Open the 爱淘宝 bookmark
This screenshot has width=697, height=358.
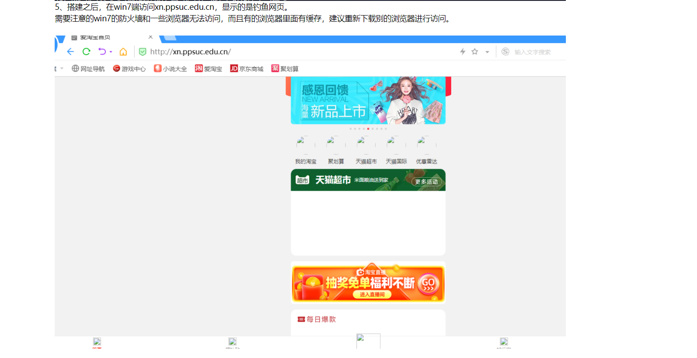point(208,68)
